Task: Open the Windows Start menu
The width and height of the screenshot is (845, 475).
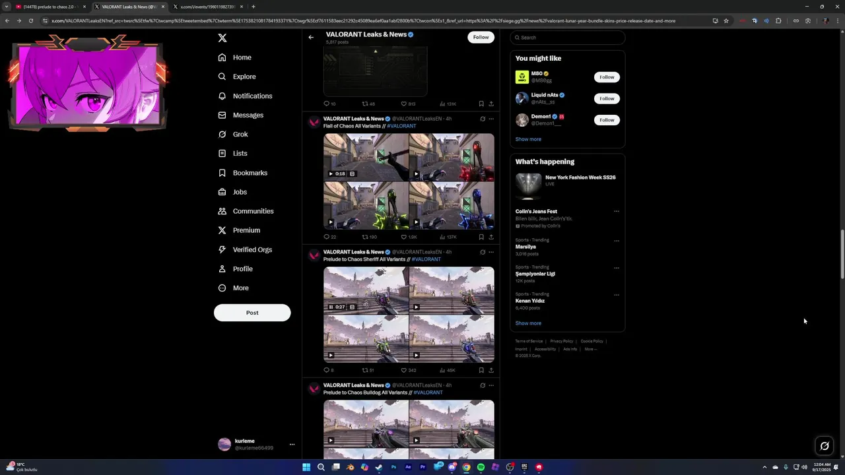Action: (306, 467)
